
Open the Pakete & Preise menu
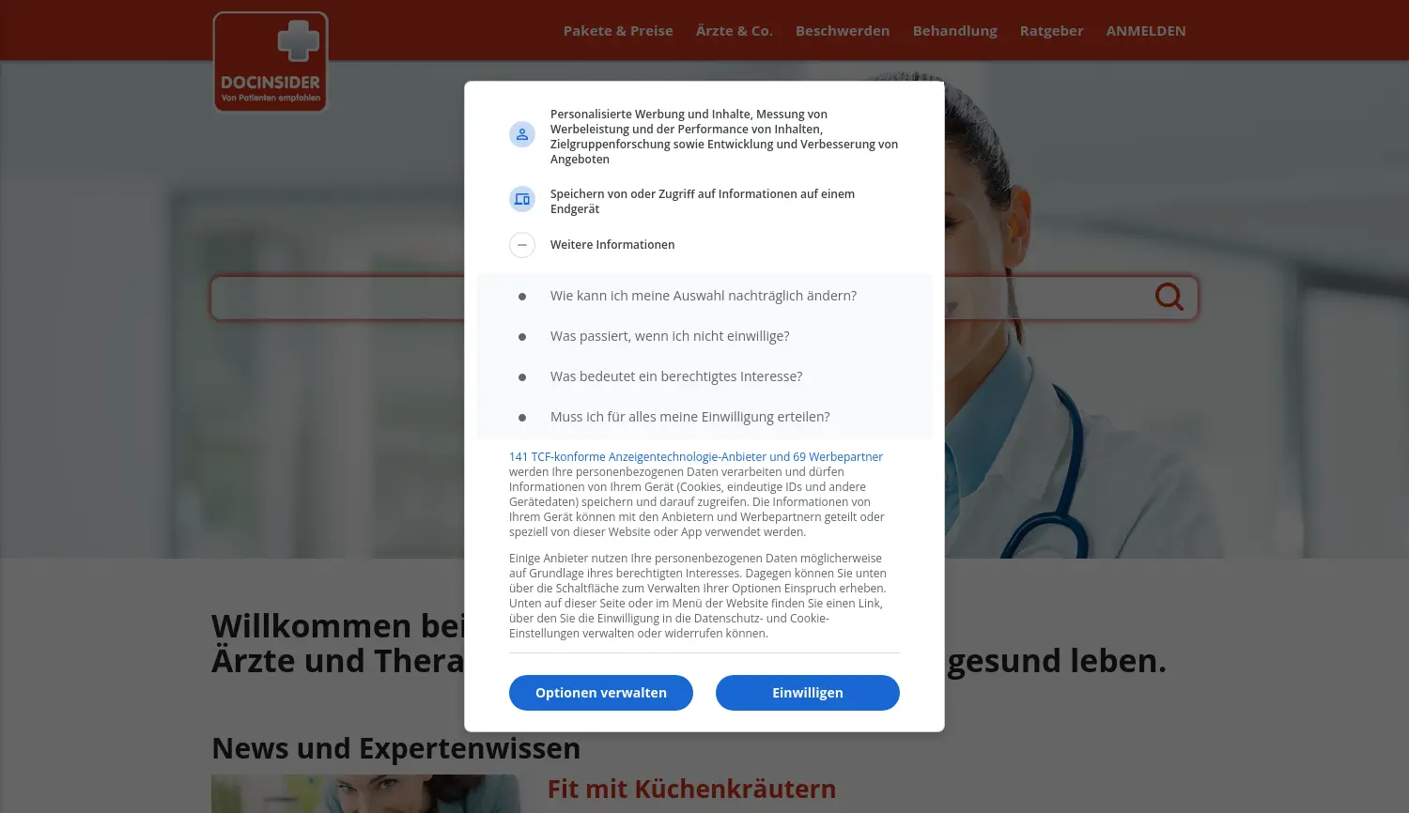[618, 31]
